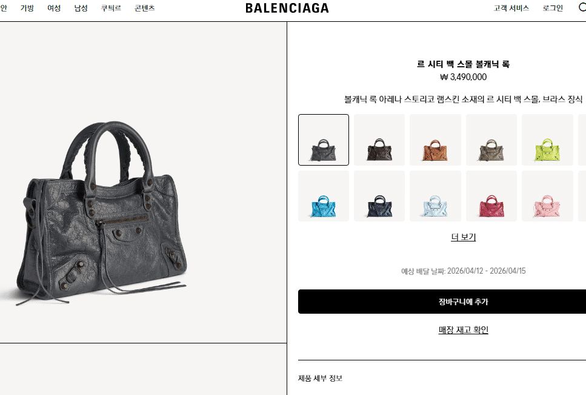Go to the Balenciaga logo homepage
Viewport: 586px width, 395px height.
287,8
